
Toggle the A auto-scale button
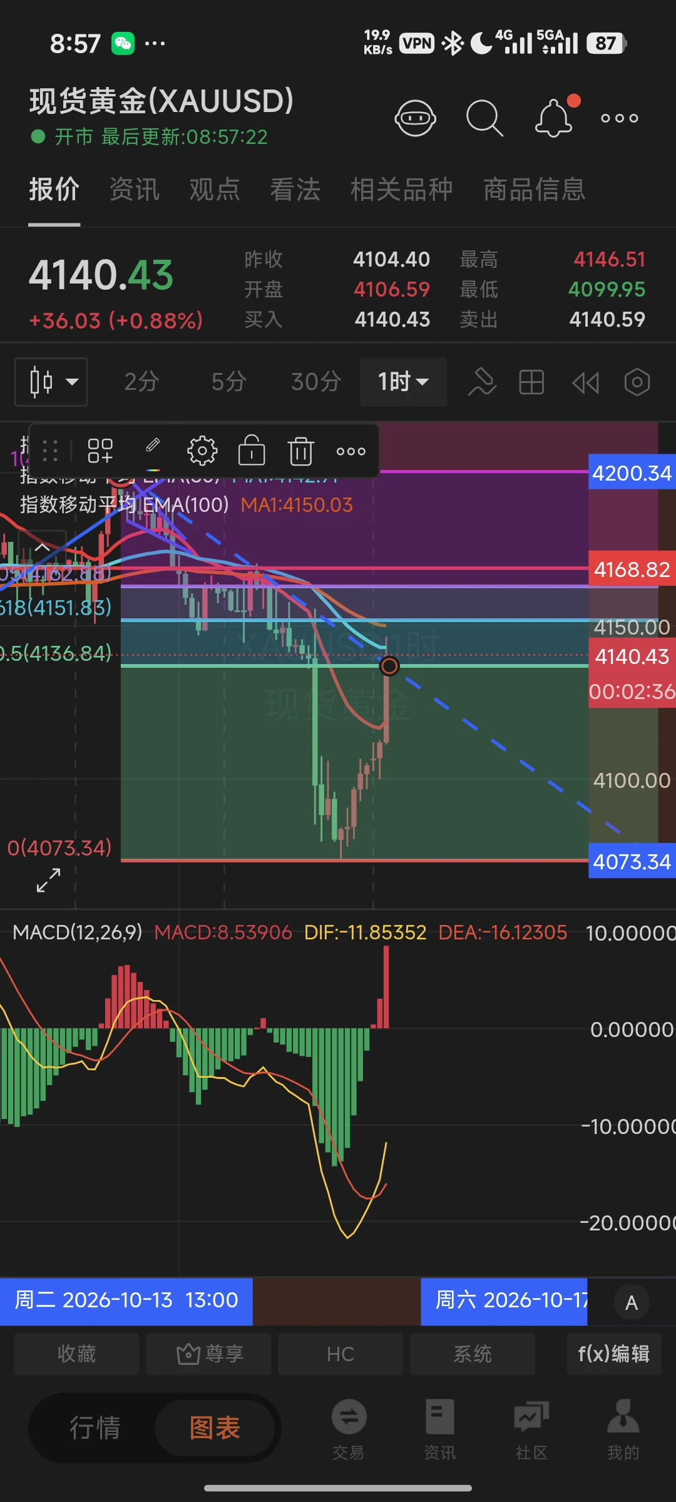point(632,1302)
